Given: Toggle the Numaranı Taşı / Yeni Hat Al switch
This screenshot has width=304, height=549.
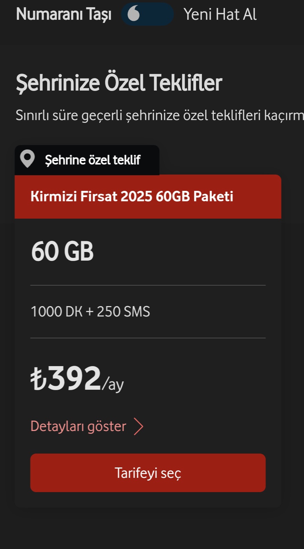Looking at the screenshot, I should click(x=147, y=14).
